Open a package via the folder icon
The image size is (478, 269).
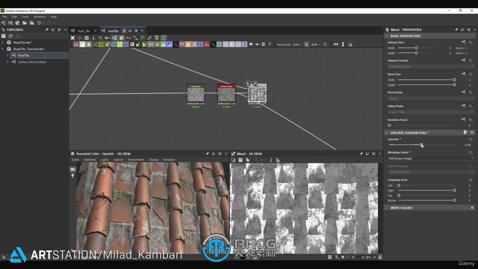click(x=24, y=23)
